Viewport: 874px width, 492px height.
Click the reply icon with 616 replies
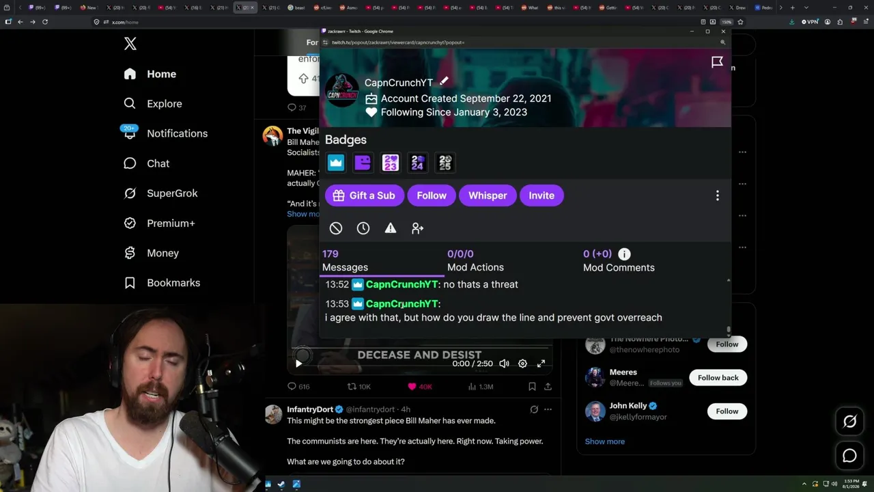[x=292, y=387]
